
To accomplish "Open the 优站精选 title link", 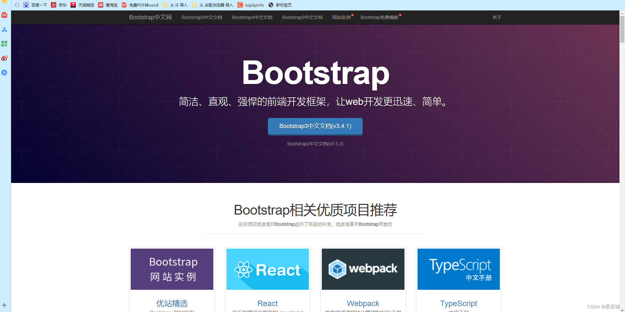I will click(x=172, y=304).
